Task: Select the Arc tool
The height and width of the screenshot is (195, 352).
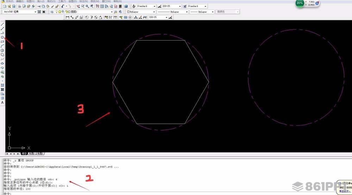Action: [2, 46]
